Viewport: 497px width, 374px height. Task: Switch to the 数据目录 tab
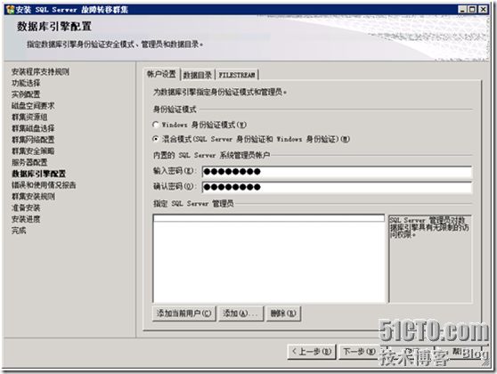pyautogui.click(x=198, y=75)
